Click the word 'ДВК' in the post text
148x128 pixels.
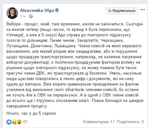[x=40, y=73]
